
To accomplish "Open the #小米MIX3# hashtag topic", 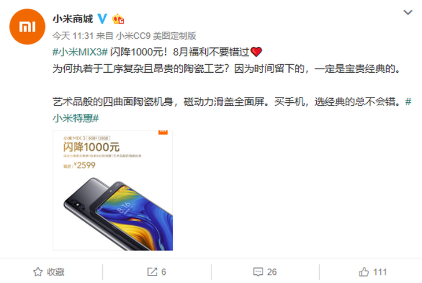I will 80,51.
